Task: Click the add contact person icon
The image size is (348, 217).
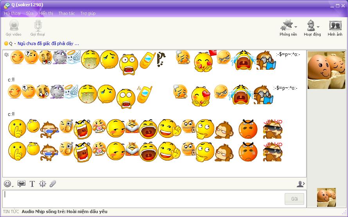Action: (301, 184)
